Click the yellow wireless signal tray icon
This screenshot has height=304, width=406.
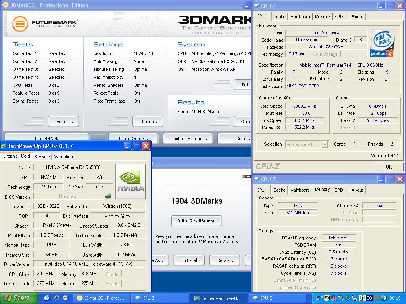point(370,298)
